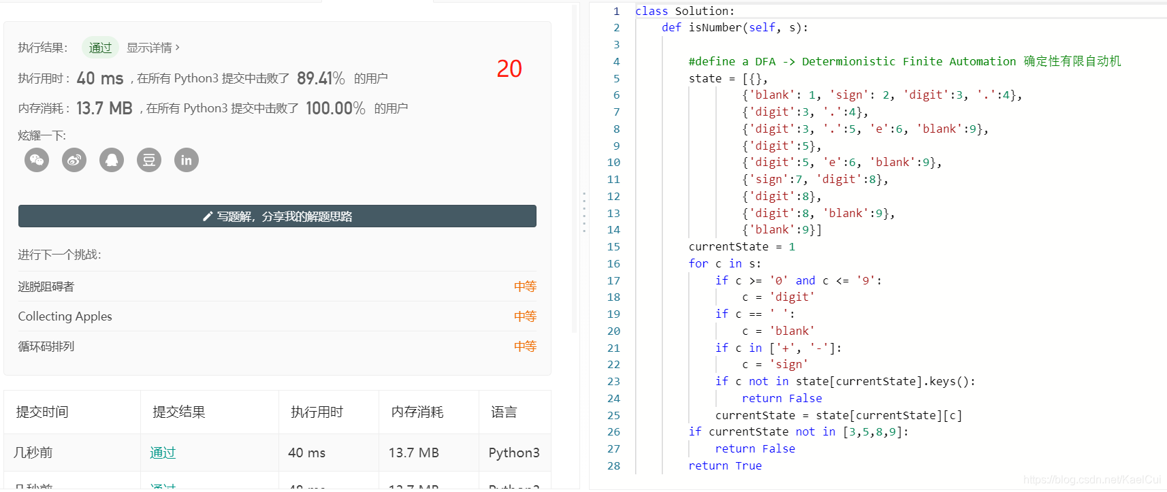Viewport: 1167px width, 492px height.
Task: Click 几秒前 submission time cell
Action: (x=33, y=453)
